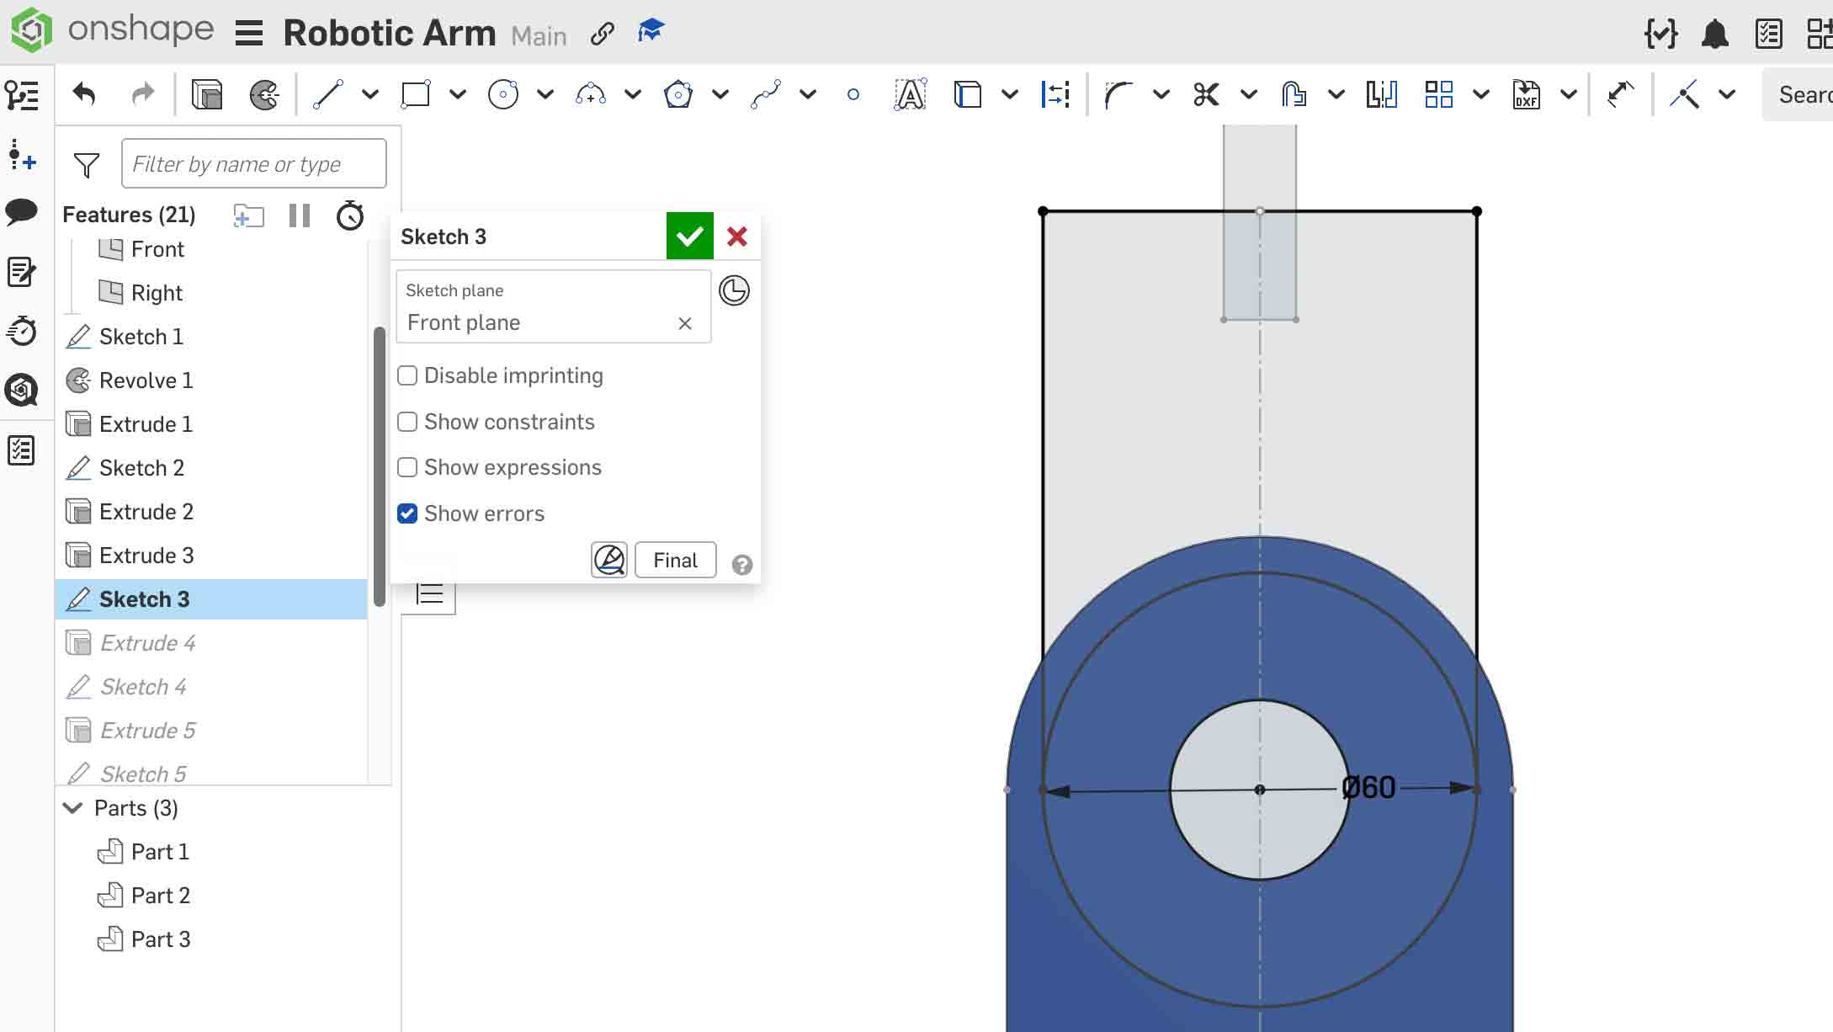
Task: Add a Dimension to the sketch
Action: pos(1055,94)
